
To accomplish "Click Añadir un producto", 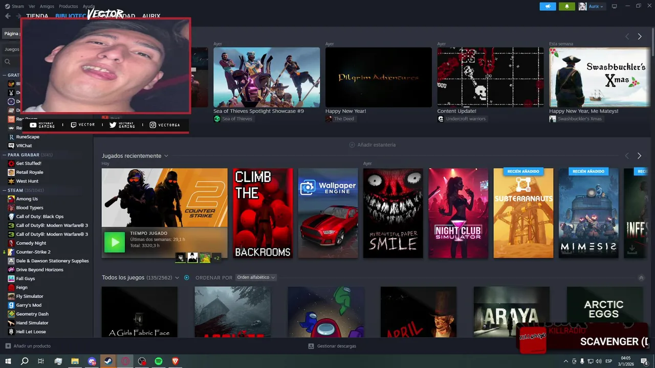I will (x=28, y=346).
